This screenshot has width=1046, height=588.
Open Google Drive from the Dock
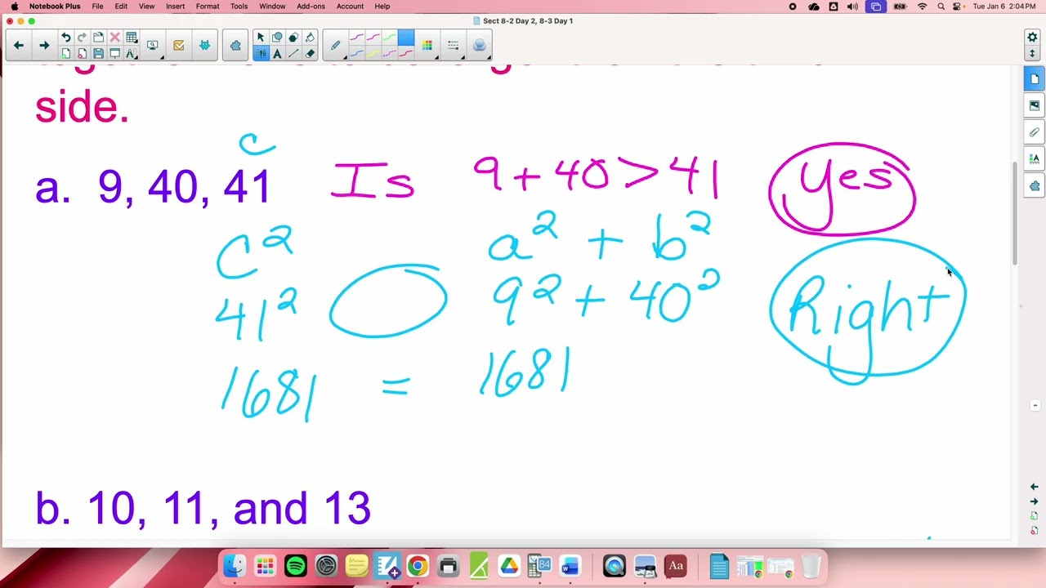coord(509,565)
